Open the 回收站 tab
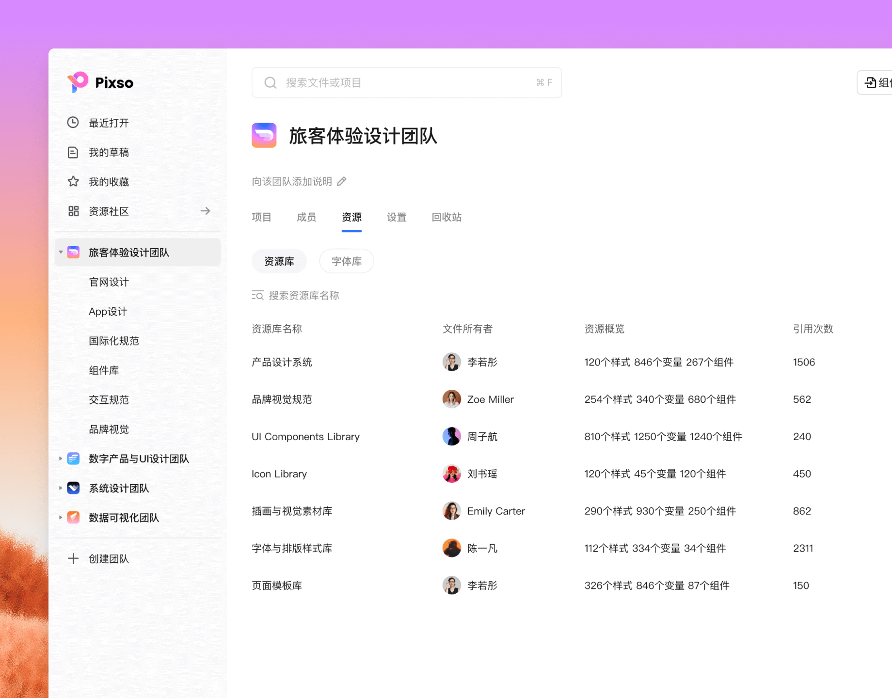 coord(446,217)
